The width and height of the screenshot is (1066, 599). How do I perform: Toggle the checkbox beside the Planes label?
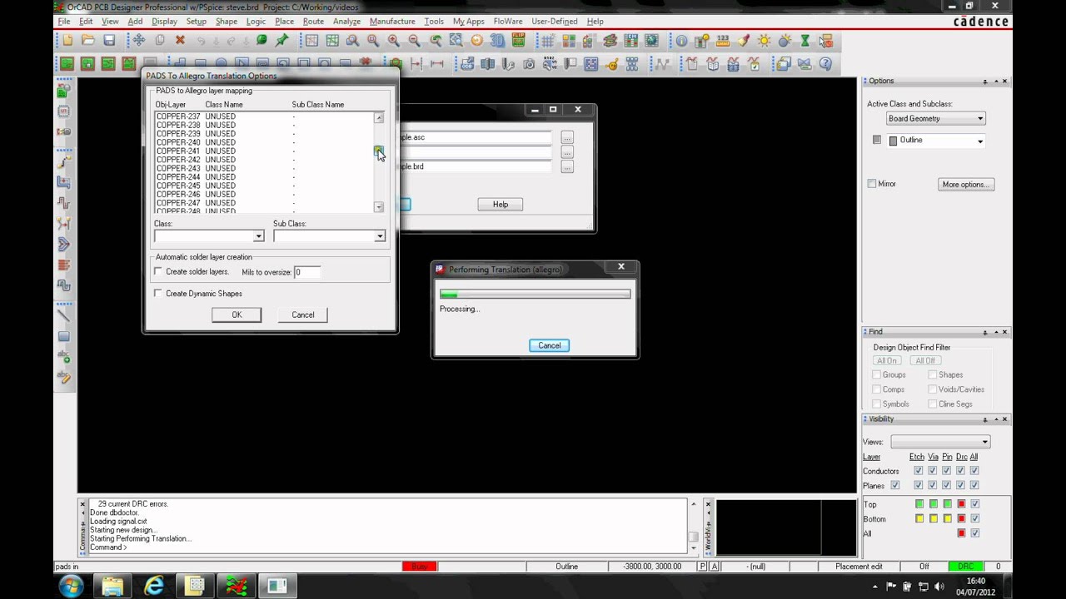pyautogui.click(x=895, y=485)
